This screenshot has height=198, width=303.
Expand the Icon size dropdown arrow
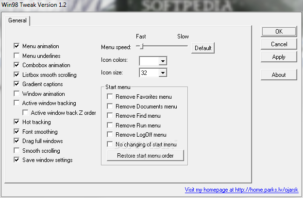[x=163, y=73]
